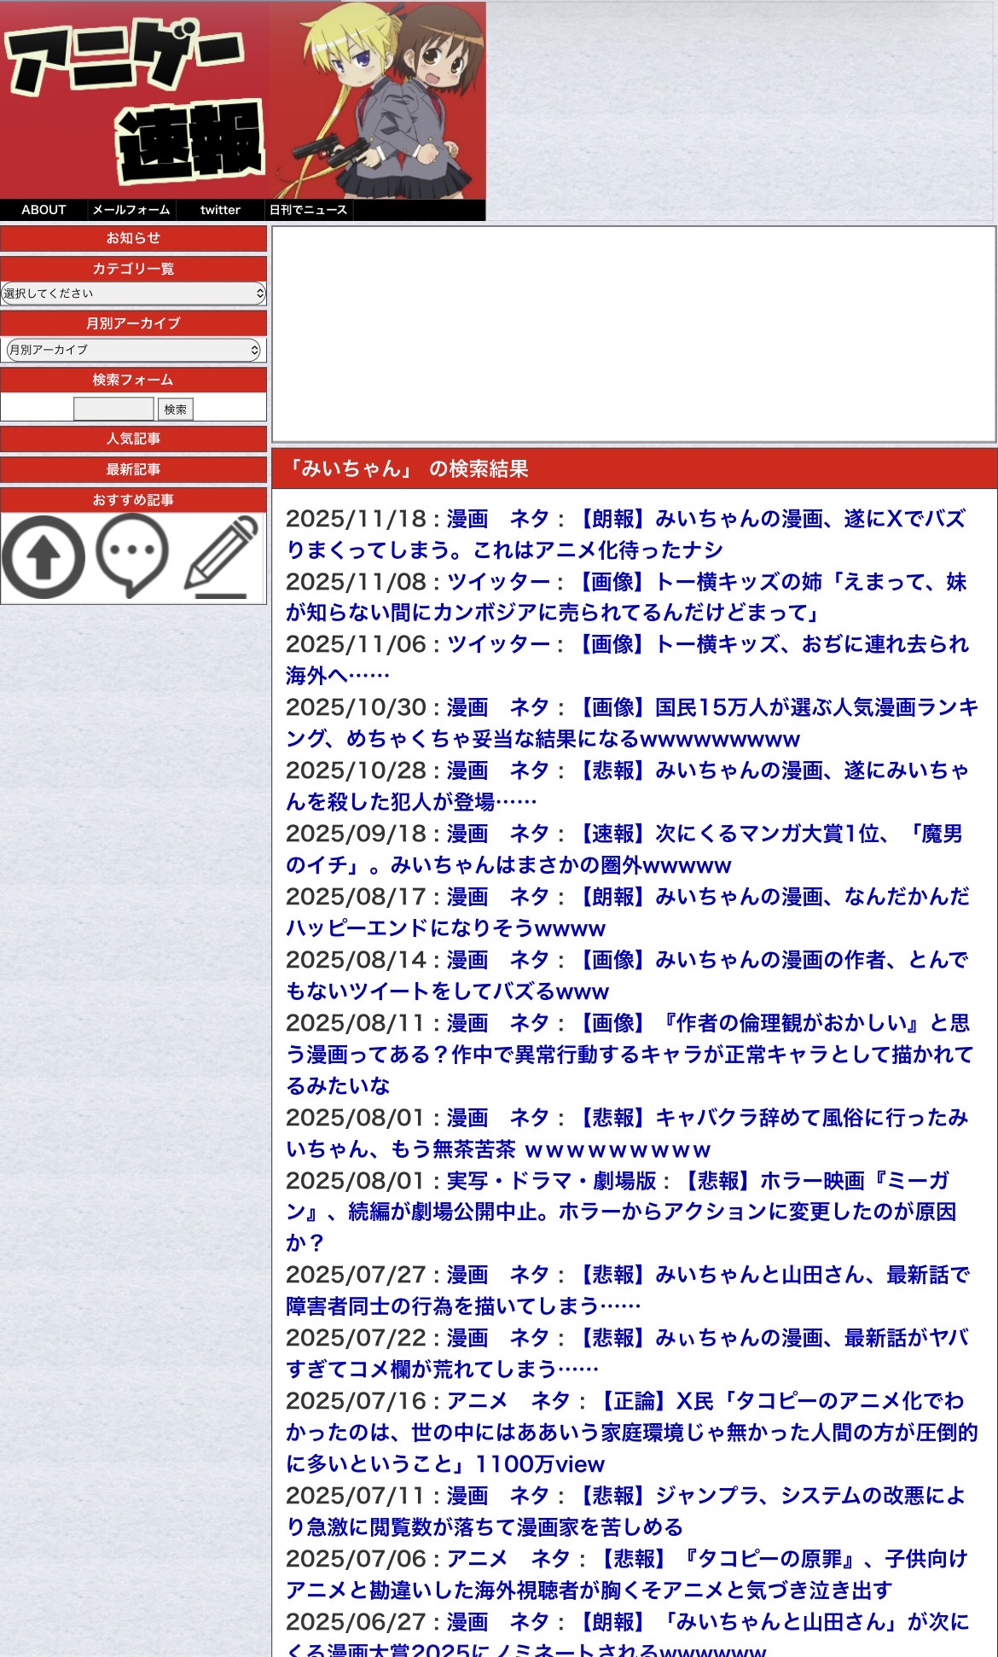Click the up-arrow scroll-to-top icon

pyautogui.click(x=44, y=557)
